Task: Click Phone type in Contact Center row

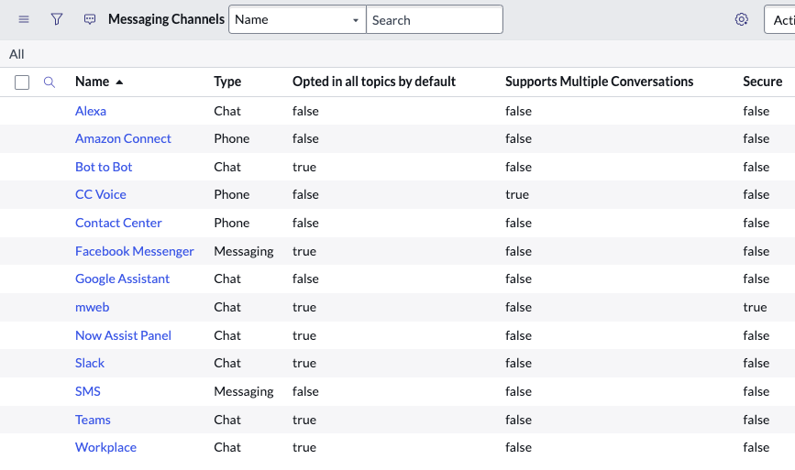Action: [232, 223]
